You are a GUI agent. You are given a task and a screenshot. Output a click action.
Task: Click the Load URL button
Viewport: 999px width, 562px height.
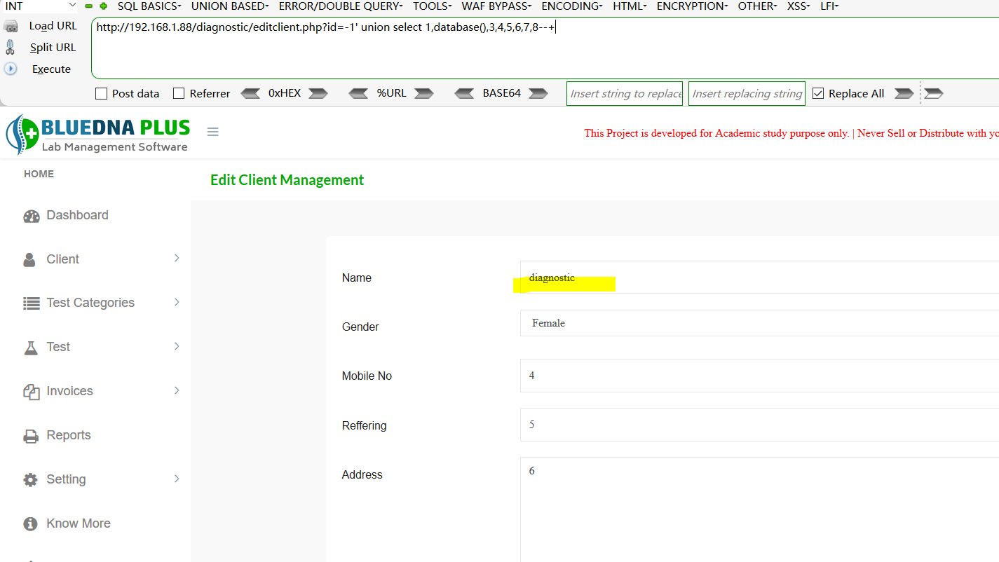(x=41, y=26)
